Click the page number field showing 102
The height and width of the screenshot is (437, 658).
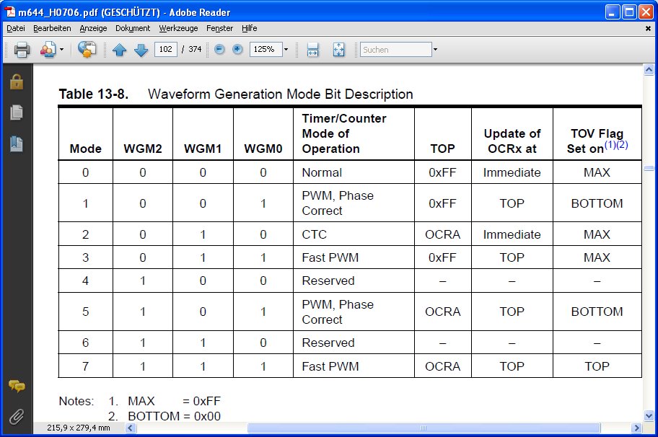(166, 49)
